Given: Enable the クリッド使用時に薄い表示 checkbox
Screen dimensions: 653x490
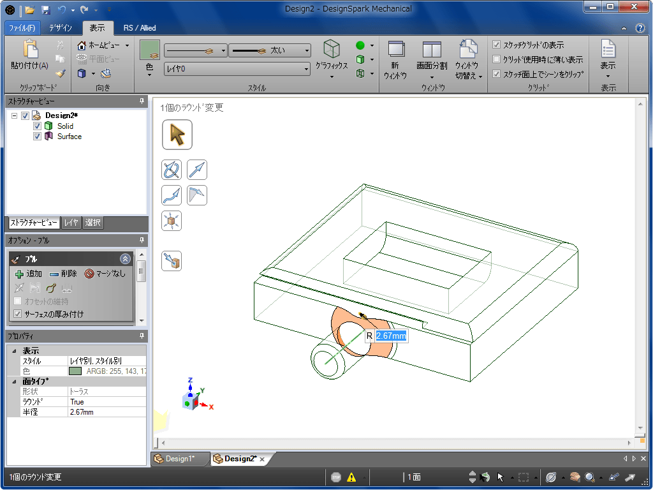Looking at the screenshot, I should click(497, 59).
